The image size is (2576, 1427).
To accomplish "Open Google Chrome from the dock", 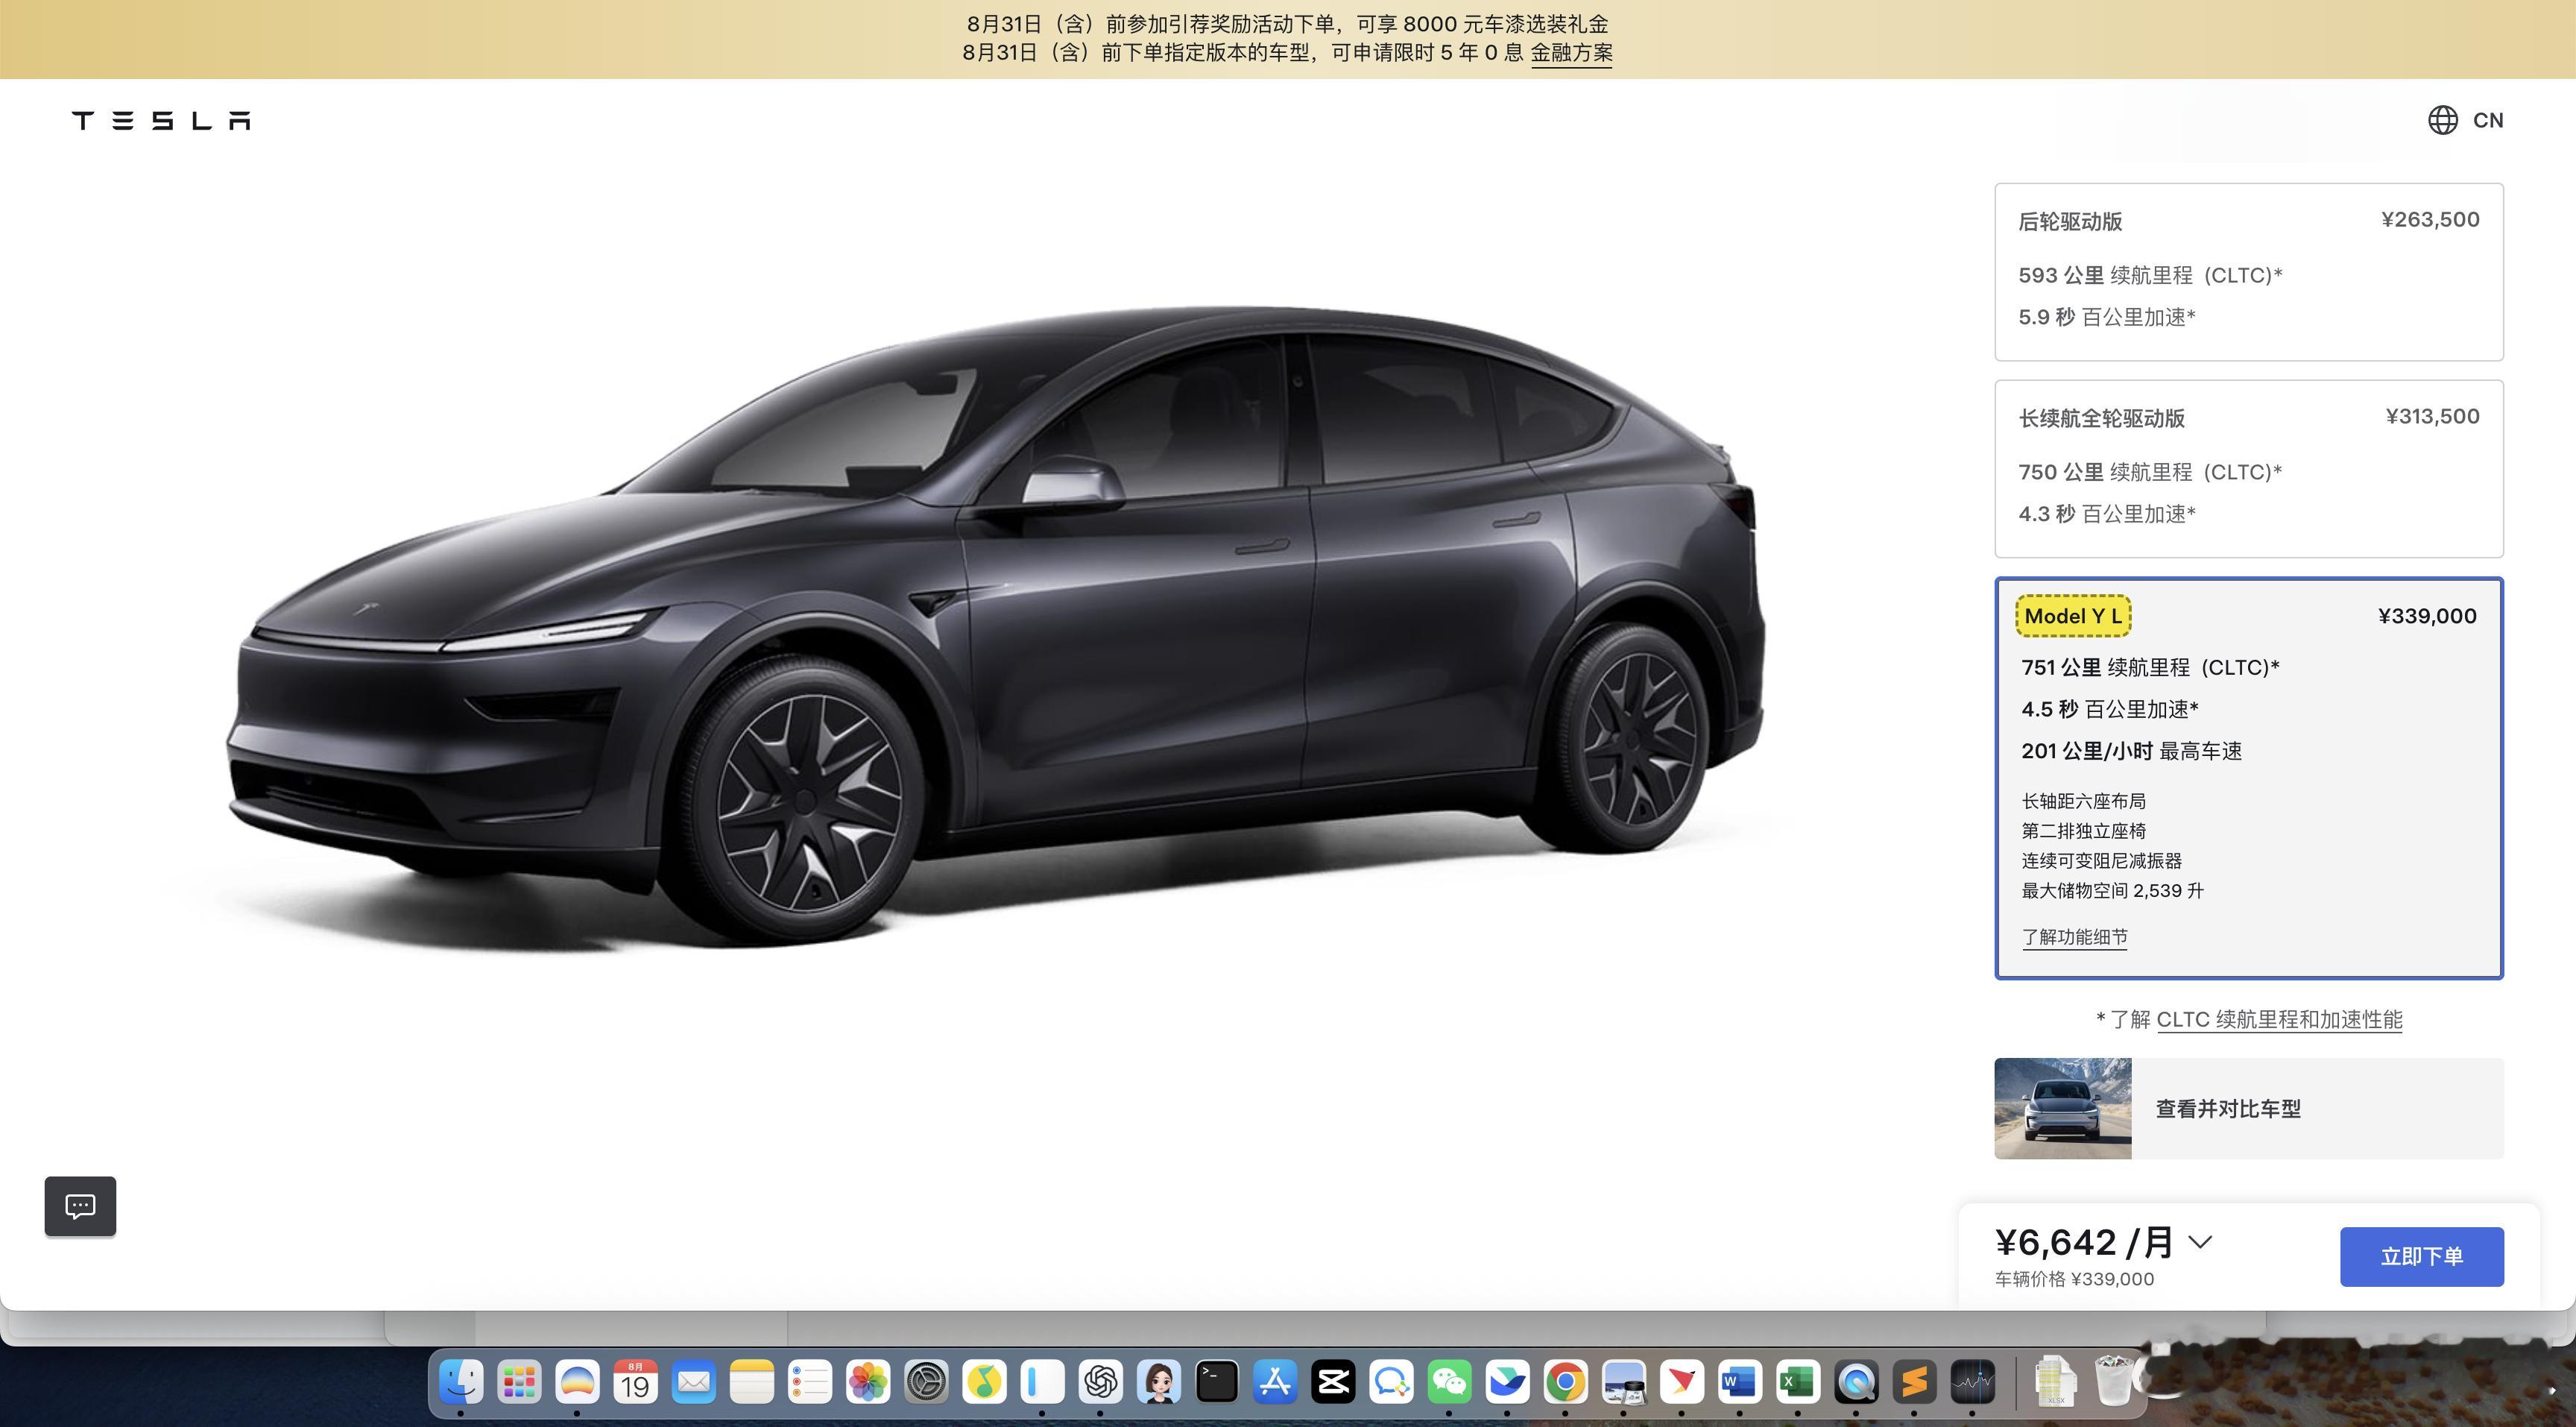I will pos(1566,1383).
